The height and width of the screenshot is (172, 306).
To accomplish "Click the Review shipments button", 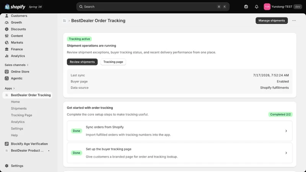I will [82, 62].
